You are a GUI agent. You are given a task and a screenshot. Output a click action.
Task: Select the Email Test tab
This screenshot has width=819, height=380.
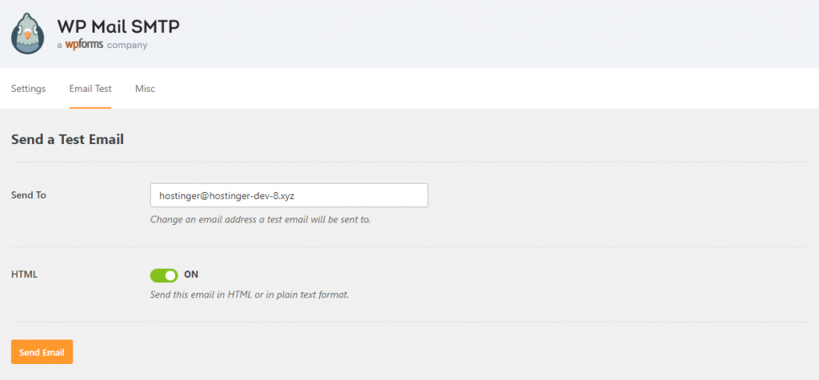(90, 88)
